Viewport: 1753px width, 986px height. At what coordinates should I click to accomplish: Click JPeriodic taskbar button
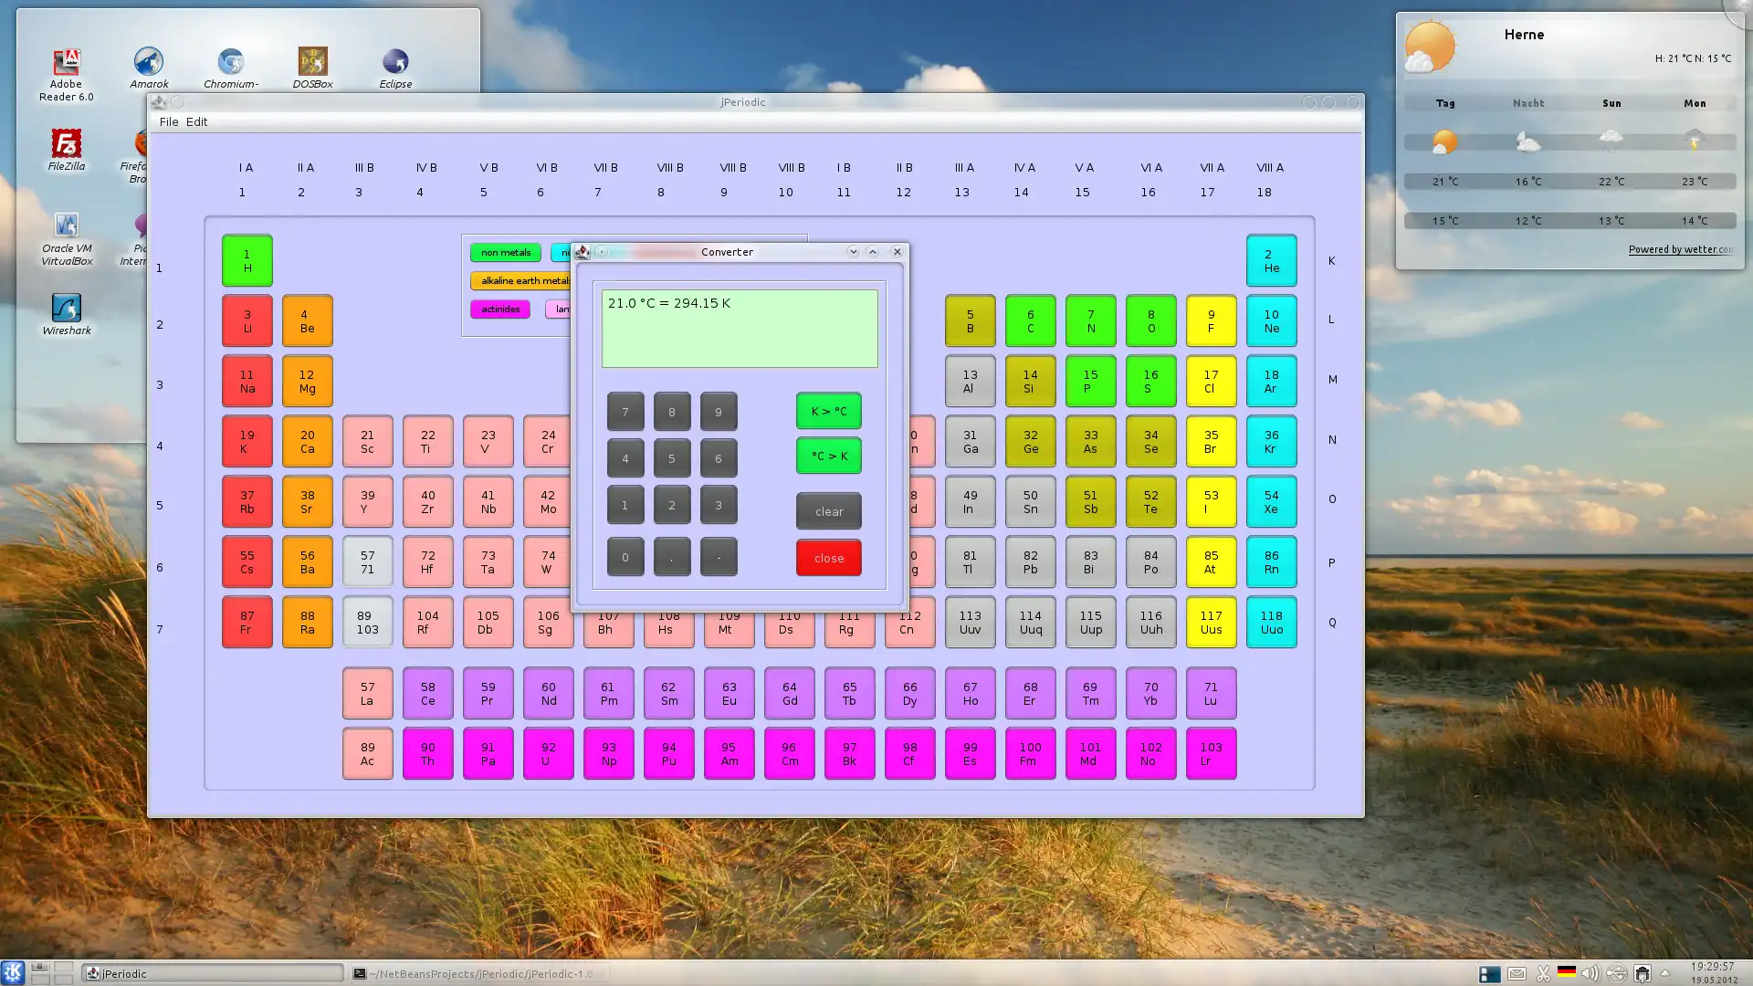coord(211,972)
